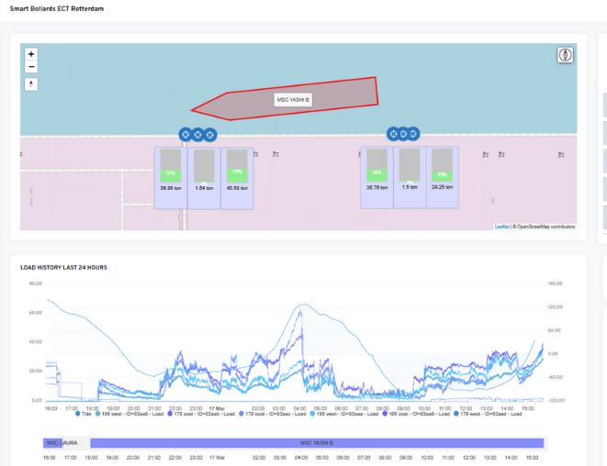This screenshot has height=466, width=607.
Task: Click the MSC YASHI B ship label
Action: [x=294, y=99]
